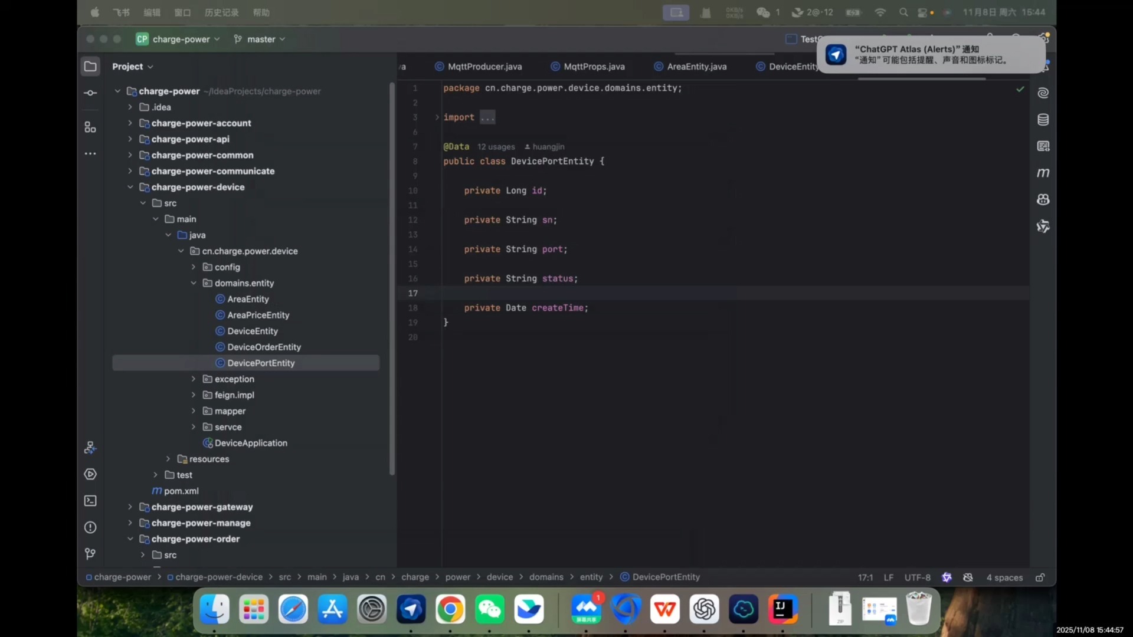
Task: Open the Git tool window icon
Action: 90,554
